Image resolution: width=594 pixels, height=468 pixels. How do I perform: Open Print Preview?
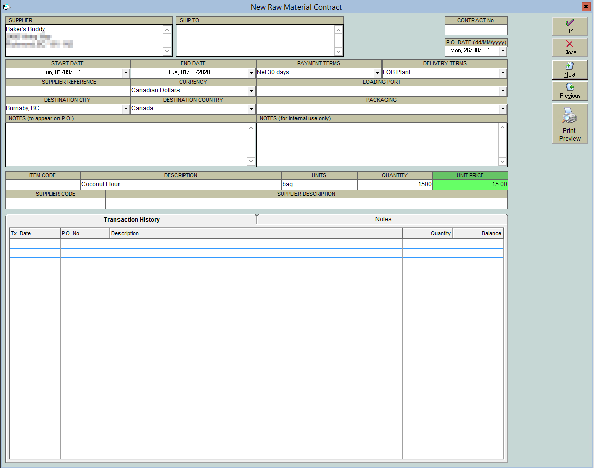(x=570, y=124)
